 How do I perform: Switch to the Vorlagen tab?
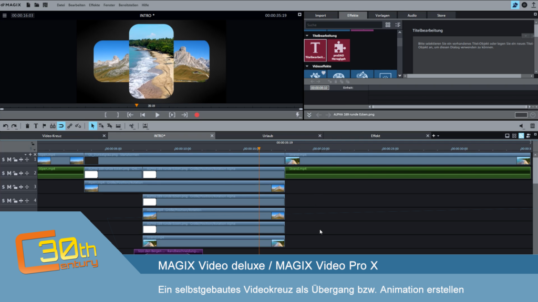click(382, 15)
